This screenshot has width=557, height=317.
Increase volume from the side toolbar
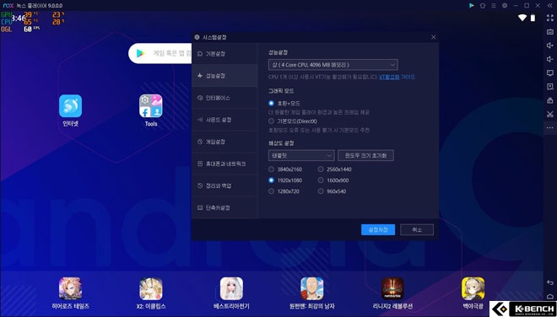tap(550, 46)
